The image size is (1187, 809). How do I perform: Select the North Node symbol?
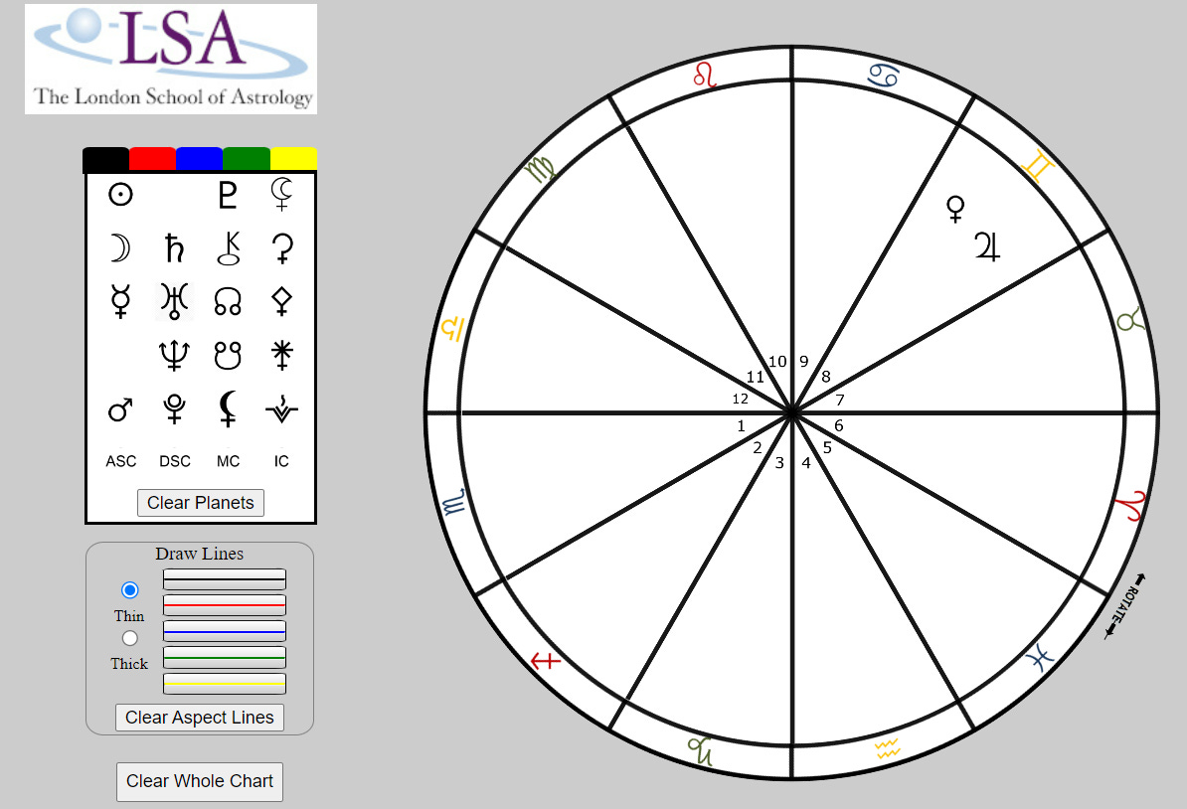point(228,301)
